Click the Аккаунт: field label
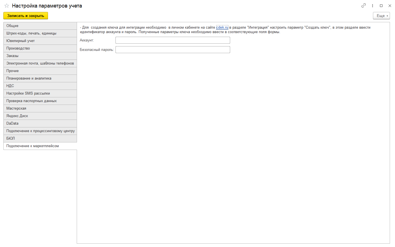395x247 pixels. point(87,40)
